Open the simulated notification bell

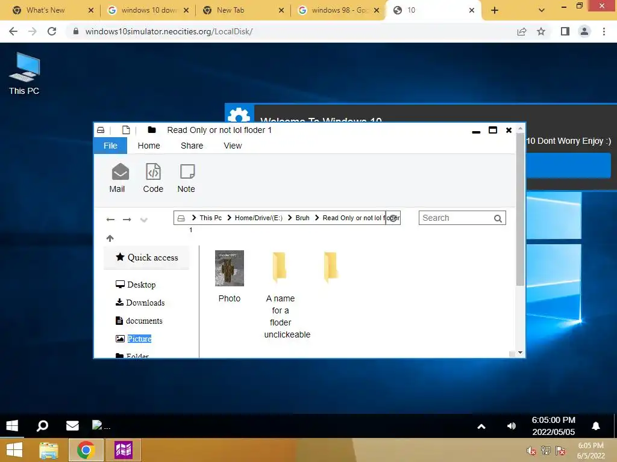click(x=596, y=426)
